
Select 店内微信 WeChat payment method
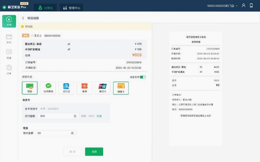(x=48, y=88)
